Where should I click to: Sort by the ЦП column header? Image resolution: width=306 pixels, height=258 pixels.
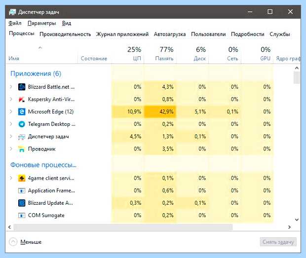point(128,54)
